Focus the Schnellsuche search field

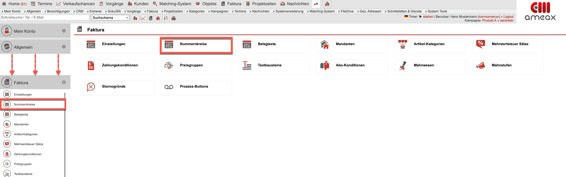(44, 17)
